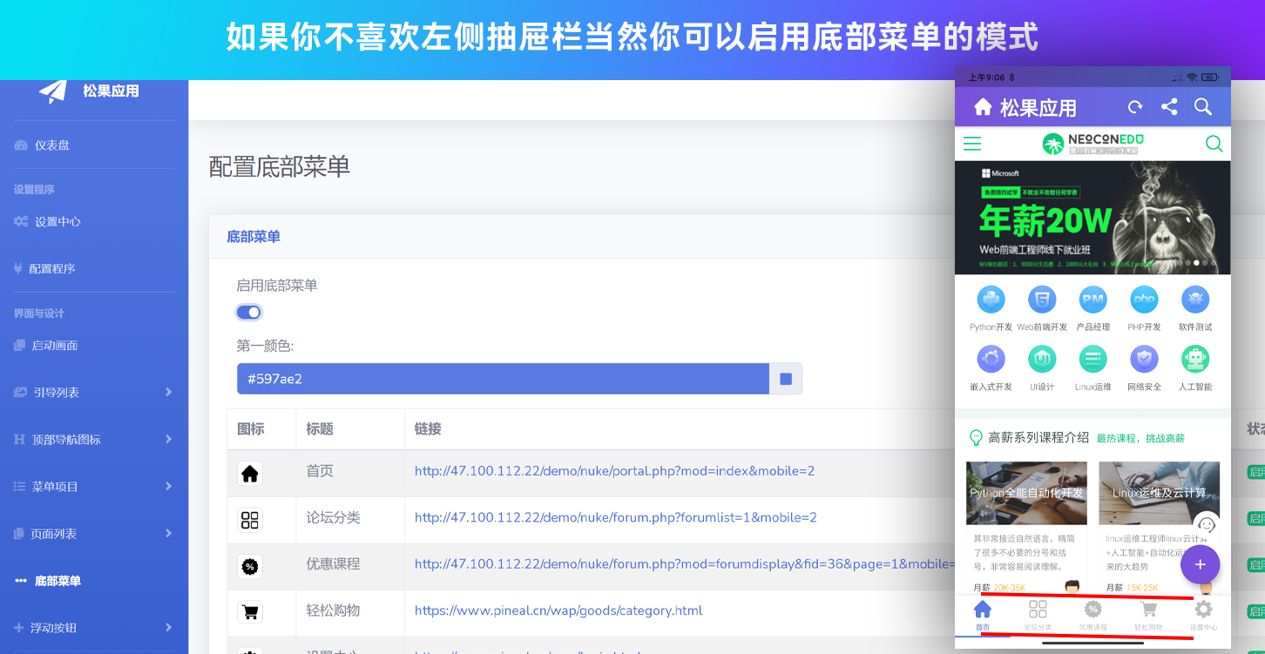Click the share icon in the phone preview header

[x=1169, y=106]
